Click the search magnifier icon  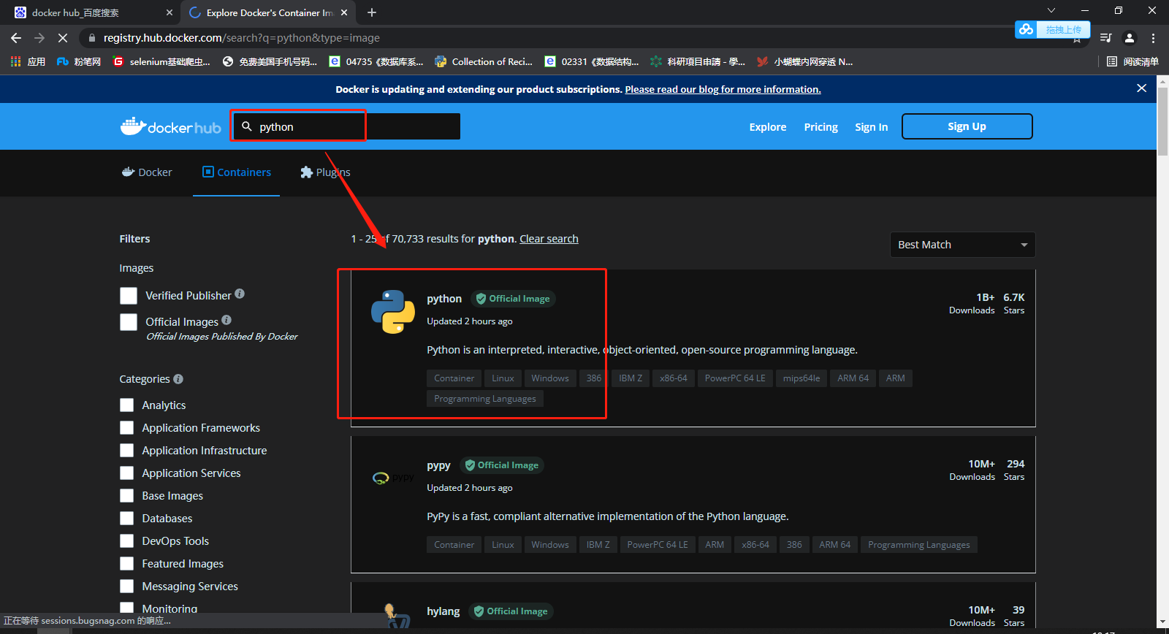247,126
